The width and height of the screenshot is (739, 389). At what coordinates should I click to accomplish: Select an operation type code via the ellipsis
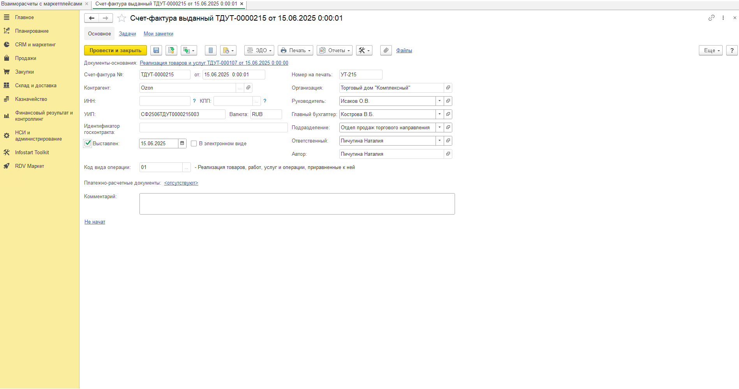187,167
